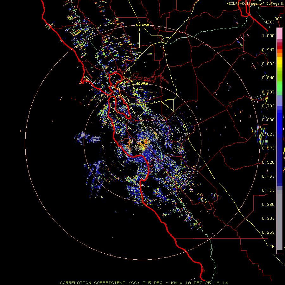Click the 50 NMI range ring label
Image resolution: width=285 pixels, height=285 pixels.
pyautogui.click(x=142, y=84)
